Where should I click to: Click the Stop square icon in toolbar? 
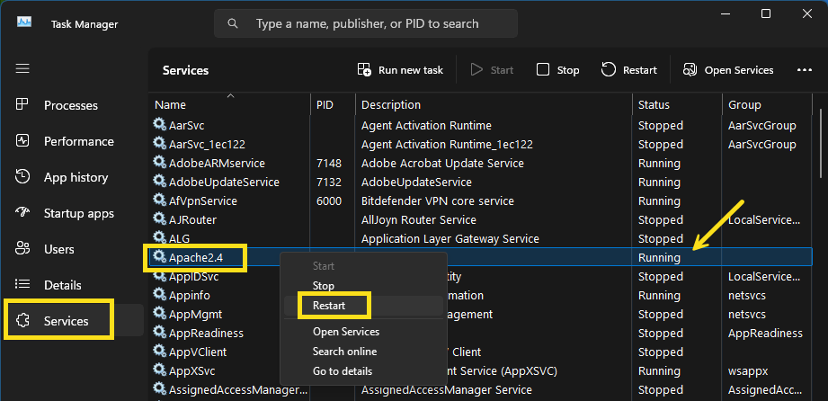(543, 70)
